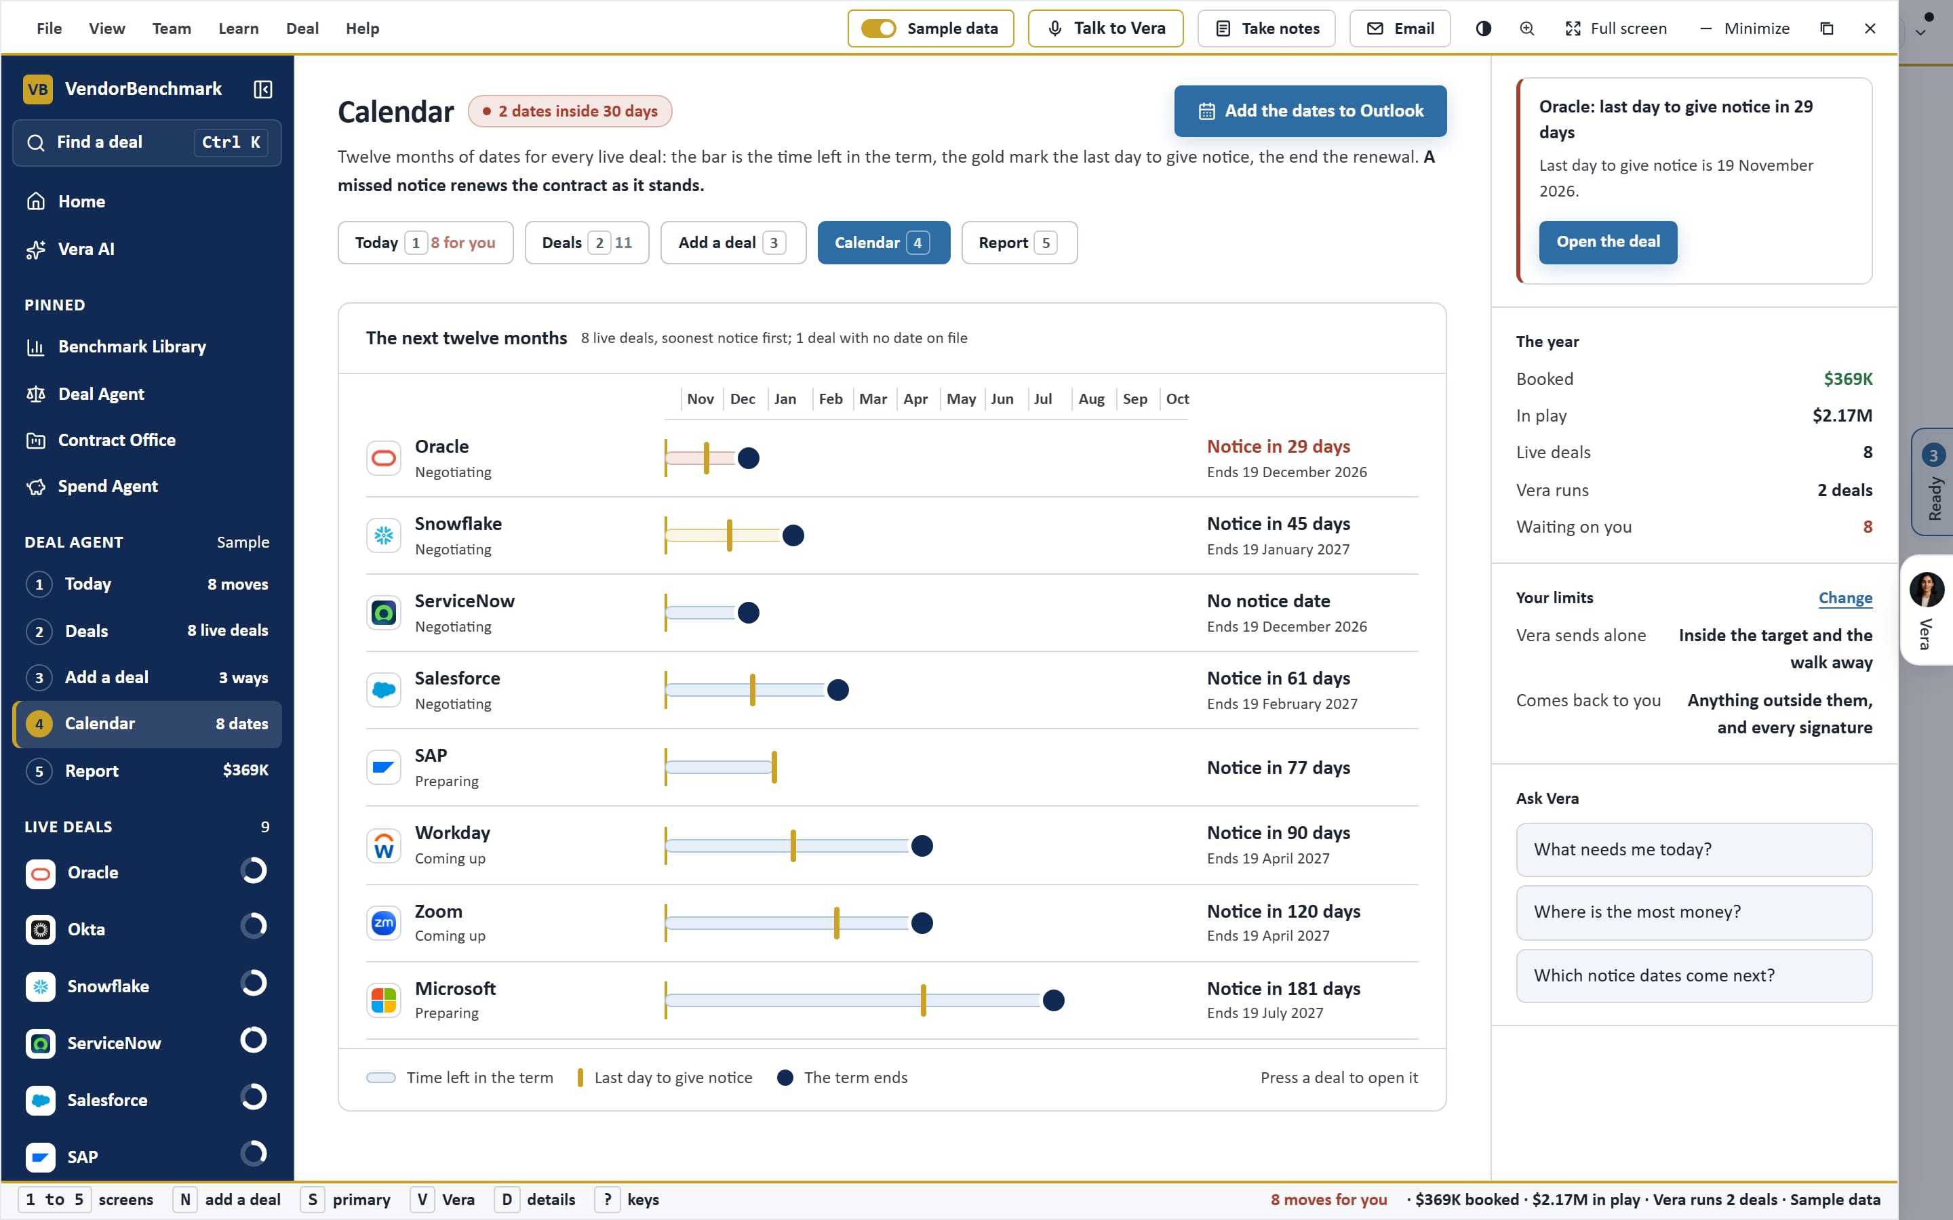
Task: Click the zoom magnifier icon in toolbar
Action: (x=1527, y=28)
